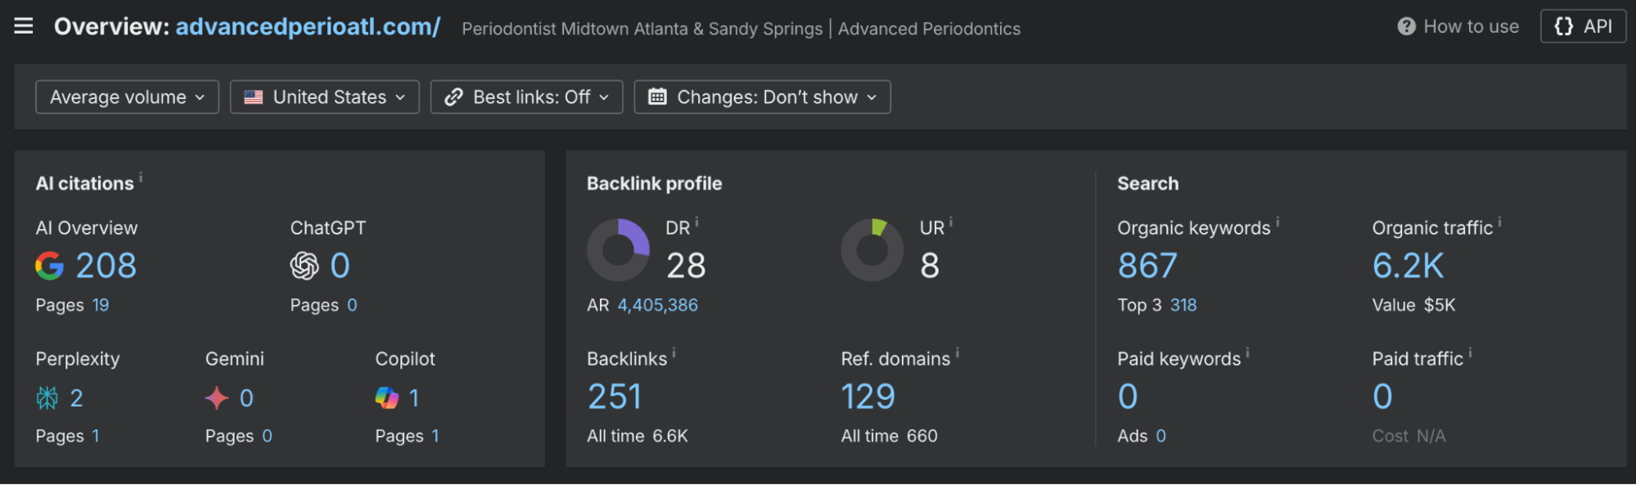Click the 6.2K Organic traffic value
The width and height of the screenshot is (1636, 485).
pyautogui.click(x=1408, y=266)
